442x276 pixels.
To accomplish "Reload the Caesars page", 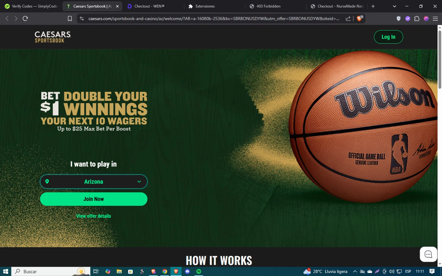I will (x=25, y=19).
